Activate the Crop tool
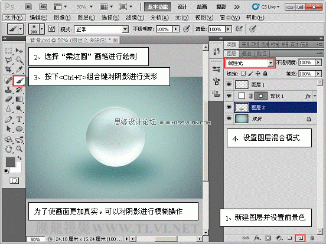 8,69
